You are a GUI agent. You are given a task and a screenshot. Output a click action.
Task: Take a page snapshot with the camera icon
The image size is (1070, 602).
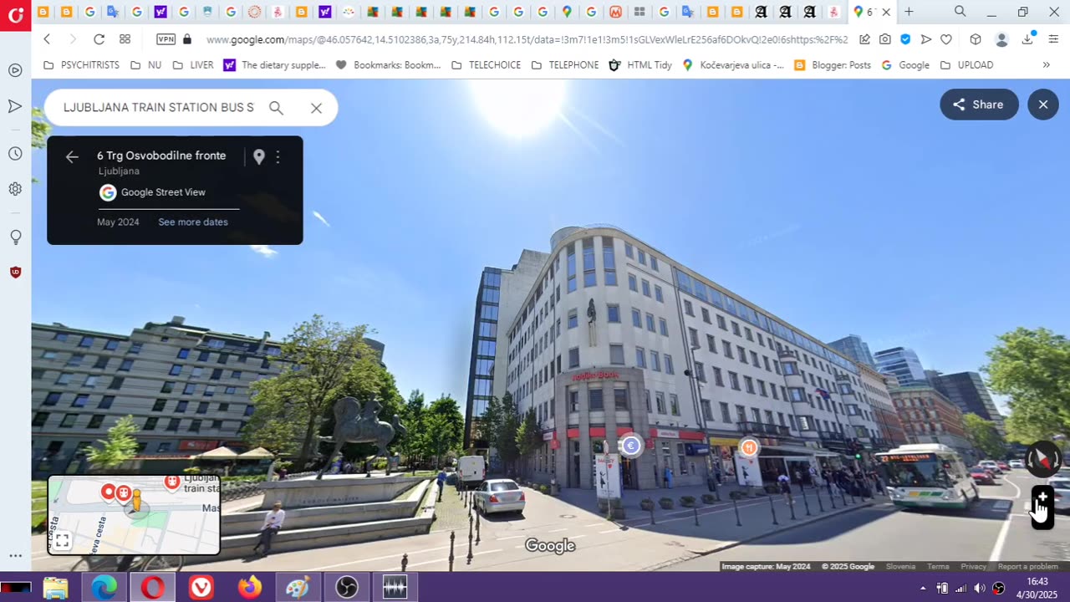coord(885,39)
